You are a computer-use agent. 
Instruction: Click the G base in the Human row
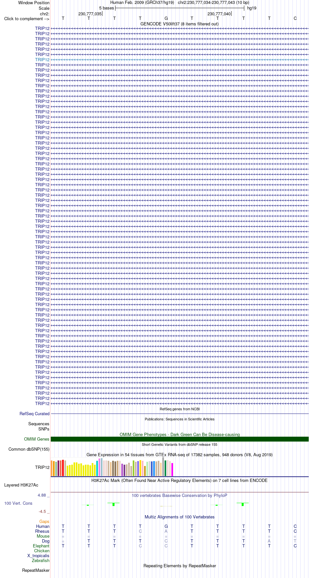click(x=166, y=526)
